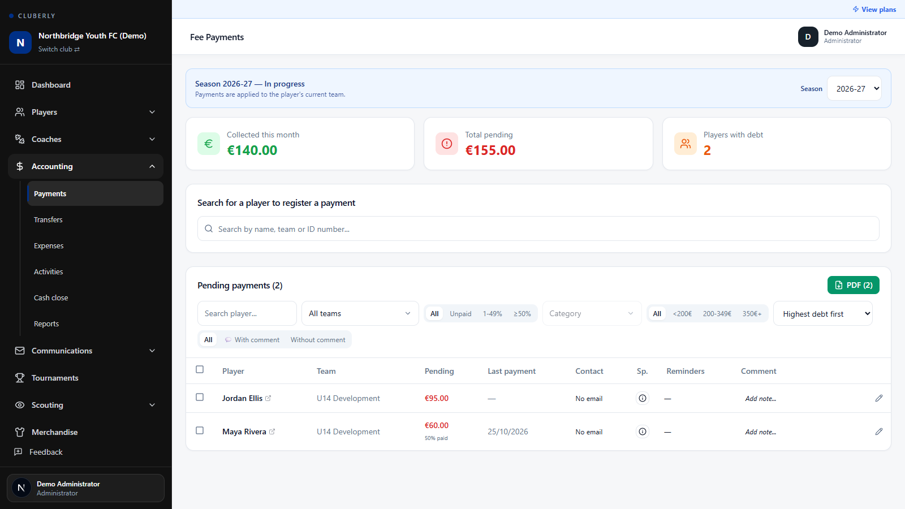This screenshot has width=905, height=509.
Task: Click info icon in Jordan Ellis row
Action: [643, 398]
